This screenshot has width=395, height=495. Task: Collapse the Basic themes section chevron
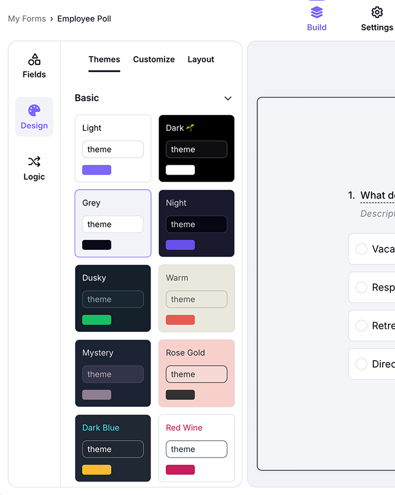click(228, 98)
